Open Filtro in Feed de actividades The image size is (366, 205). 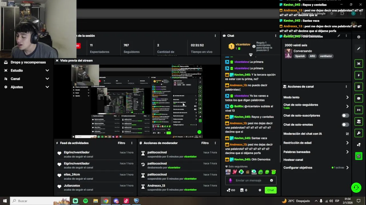click(122, 143)
